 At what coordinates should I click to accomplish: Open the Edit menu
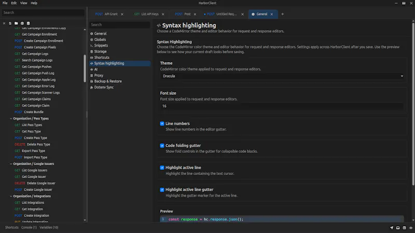pyautogui.click(x=14, y=3)
